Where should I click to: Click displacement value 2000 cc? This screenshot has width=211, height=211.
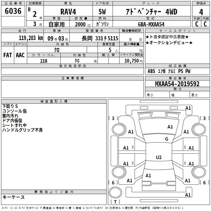click(83, 24)
